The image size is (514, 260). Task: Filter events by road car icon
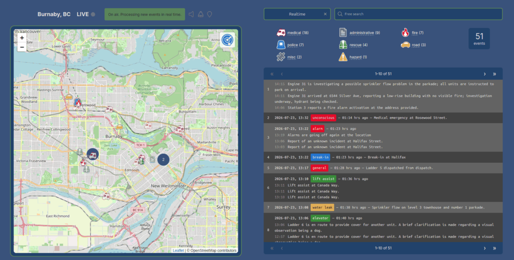pyautogui.click(x=405, y=45)
